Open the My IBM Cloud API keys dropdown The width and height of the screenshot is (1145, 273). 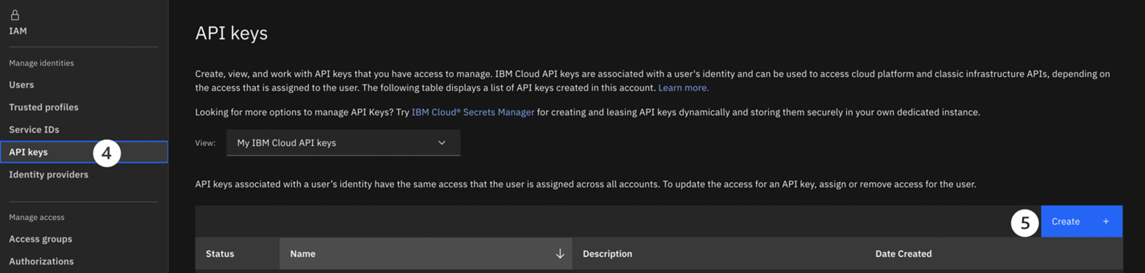click(x=343, y=143)
